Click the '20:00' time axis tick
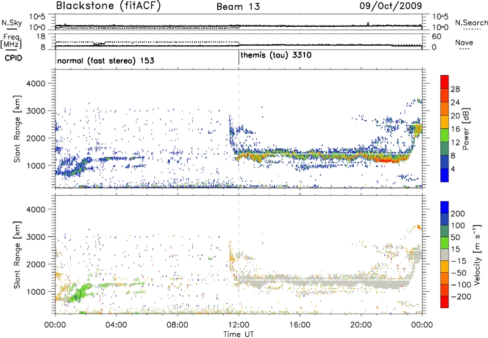This screenshot has width=488, height=338. 361,325
